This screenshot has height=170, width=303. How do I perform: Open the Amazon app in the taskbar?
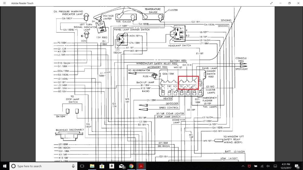point(112,166)
